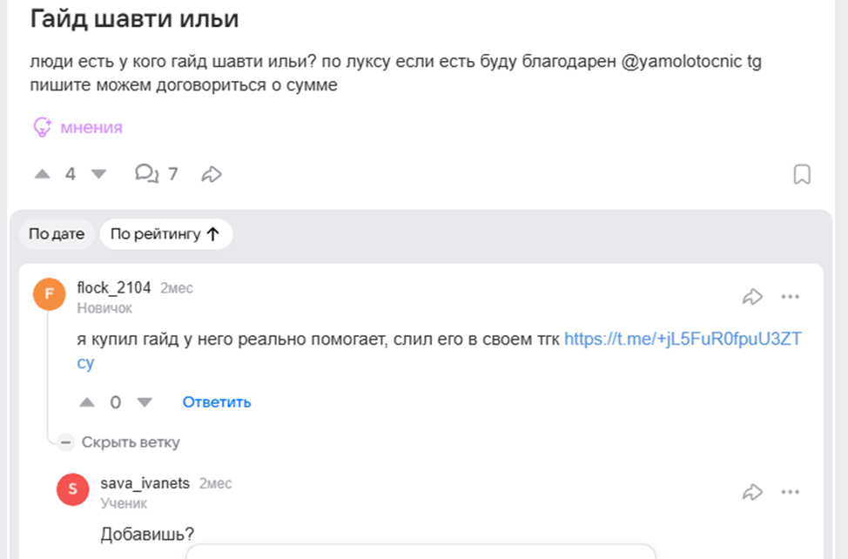The height and width of the screenshot is (559, 848).
Task: Click the lightbulb opinions icon
Action: (x=43, y=127)
